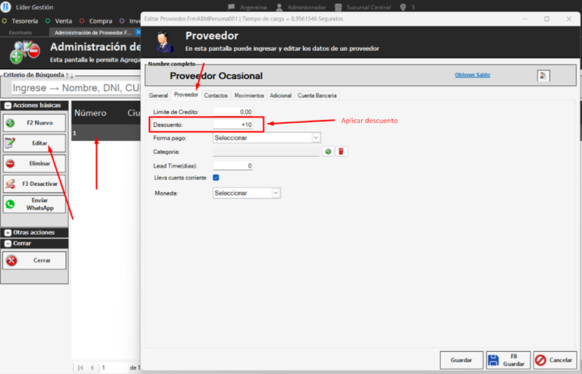Image resolution: width=582 pixels, height=374 pixels.
Task: Click the Enviar WhatsApp button
Action: (35, 204)
